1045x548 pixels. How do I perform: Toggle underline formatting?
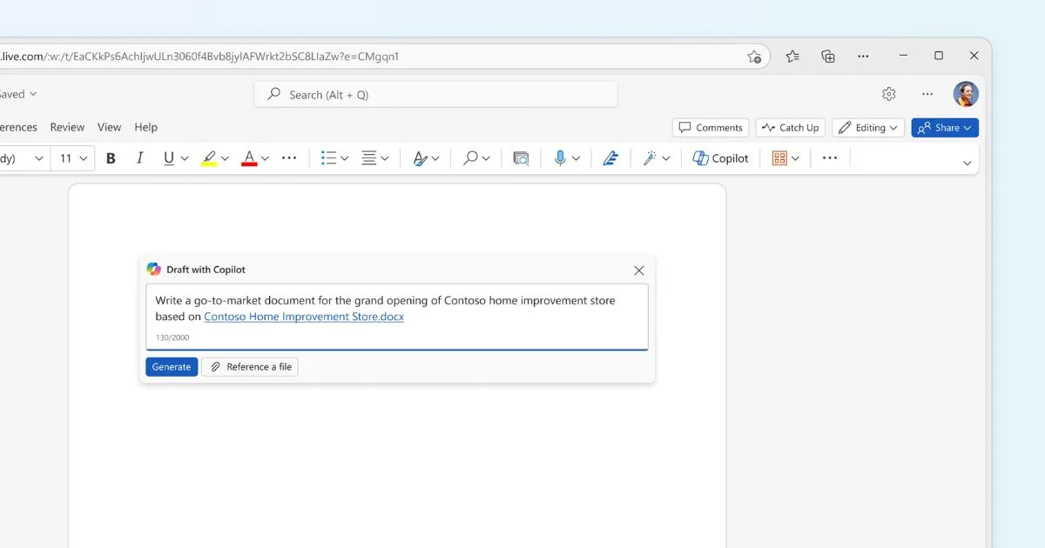click(x=168, y=158)
